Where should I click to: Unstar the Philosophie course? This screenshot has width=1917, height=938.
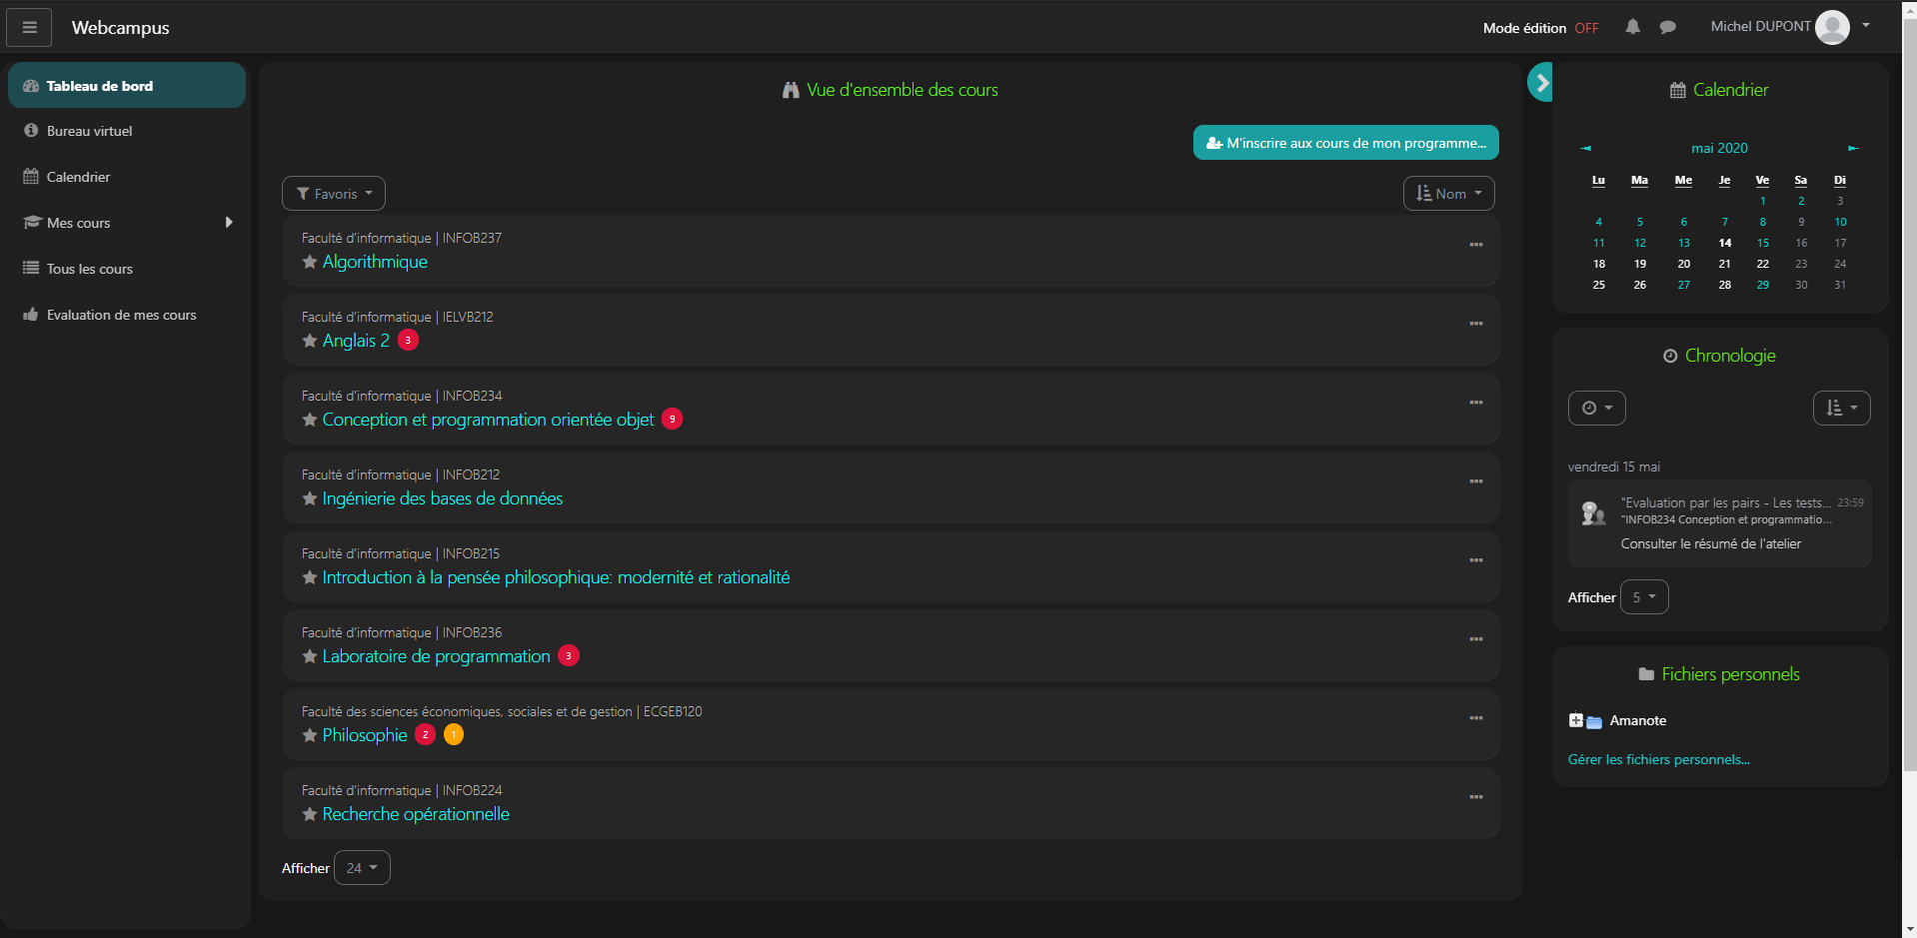pyautogui.click(x=308, y=735)
